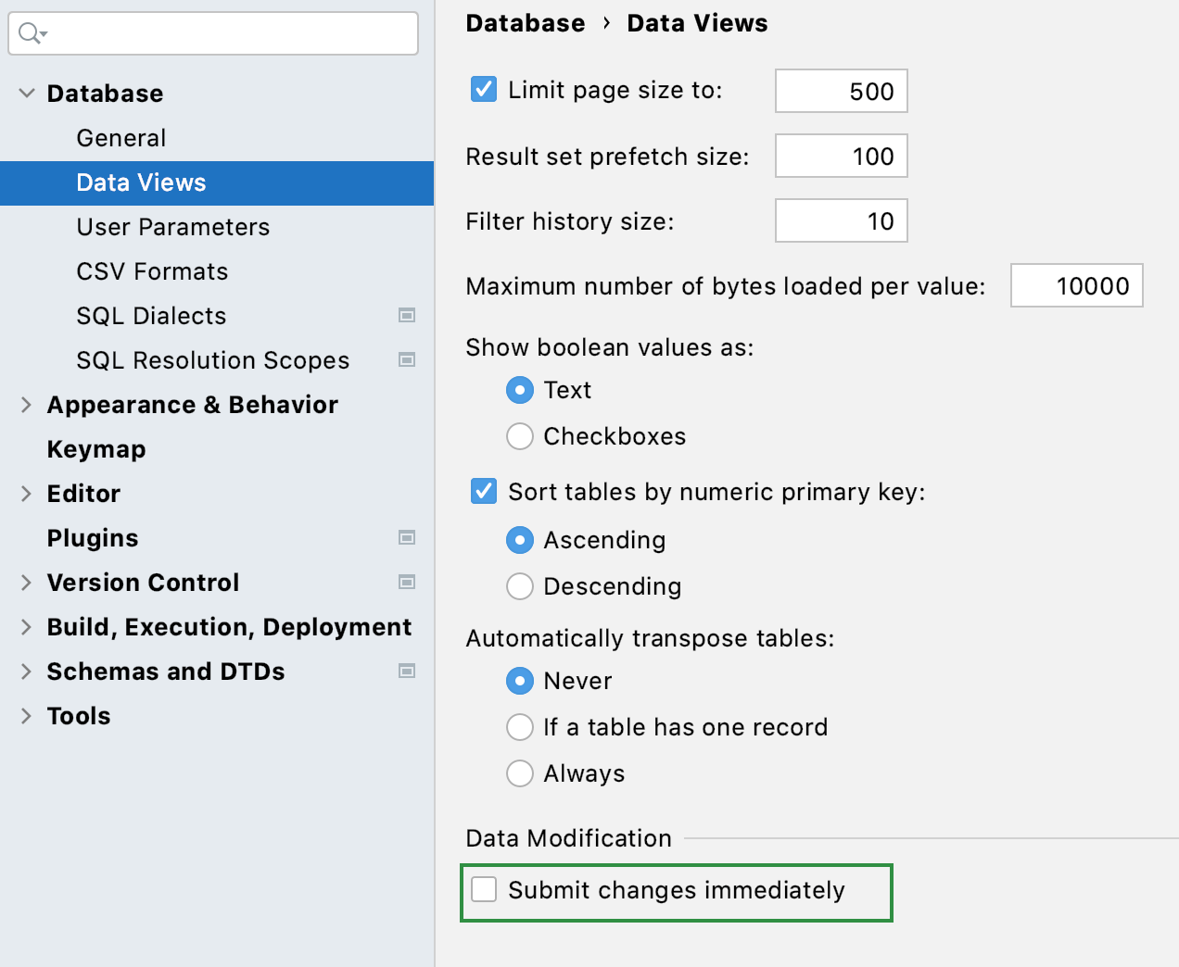Click the Database breadcrumb link
Screen dimensions: 1179x967
click(525, 23)
